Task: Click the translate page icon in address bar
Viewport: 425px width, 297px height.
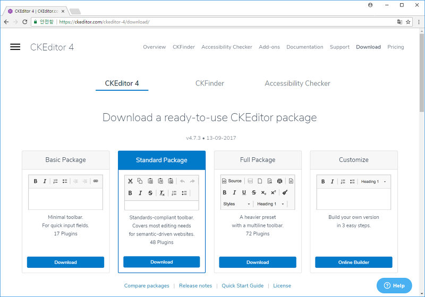Action: [x=399, y=22]
